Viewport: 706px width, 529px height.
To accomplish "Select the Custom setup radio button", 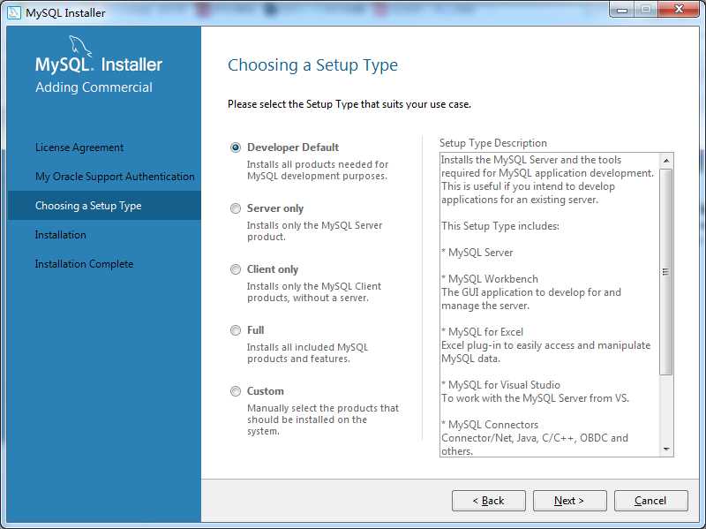I will pos(236,391).
